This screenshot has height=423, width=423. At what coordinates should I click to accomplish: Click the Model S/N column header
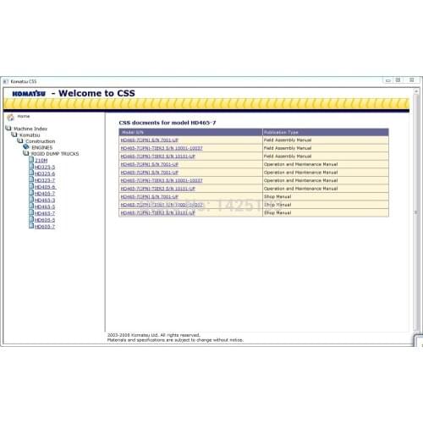tap(190, 132)
